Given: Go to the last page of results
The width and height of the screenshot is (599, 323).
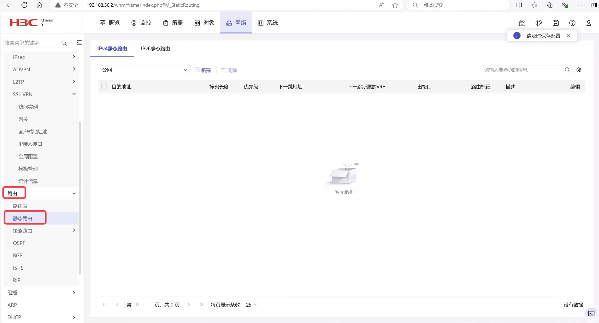Looking at the screenshot, I should tap(201, 305).
